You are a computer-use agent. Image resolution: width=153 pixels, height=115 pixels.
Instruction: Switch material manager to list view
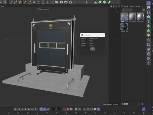pos(122,104)
